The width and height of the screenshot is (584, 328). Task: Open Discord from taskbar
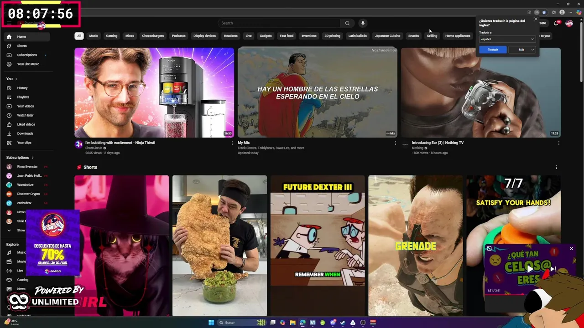333,323
